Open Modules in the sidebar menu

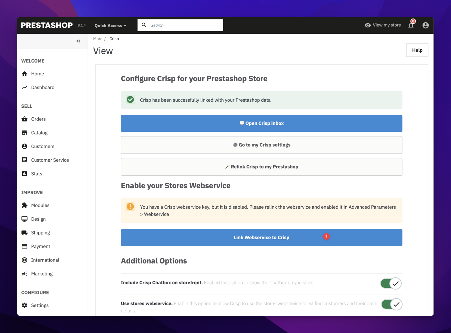40,205
